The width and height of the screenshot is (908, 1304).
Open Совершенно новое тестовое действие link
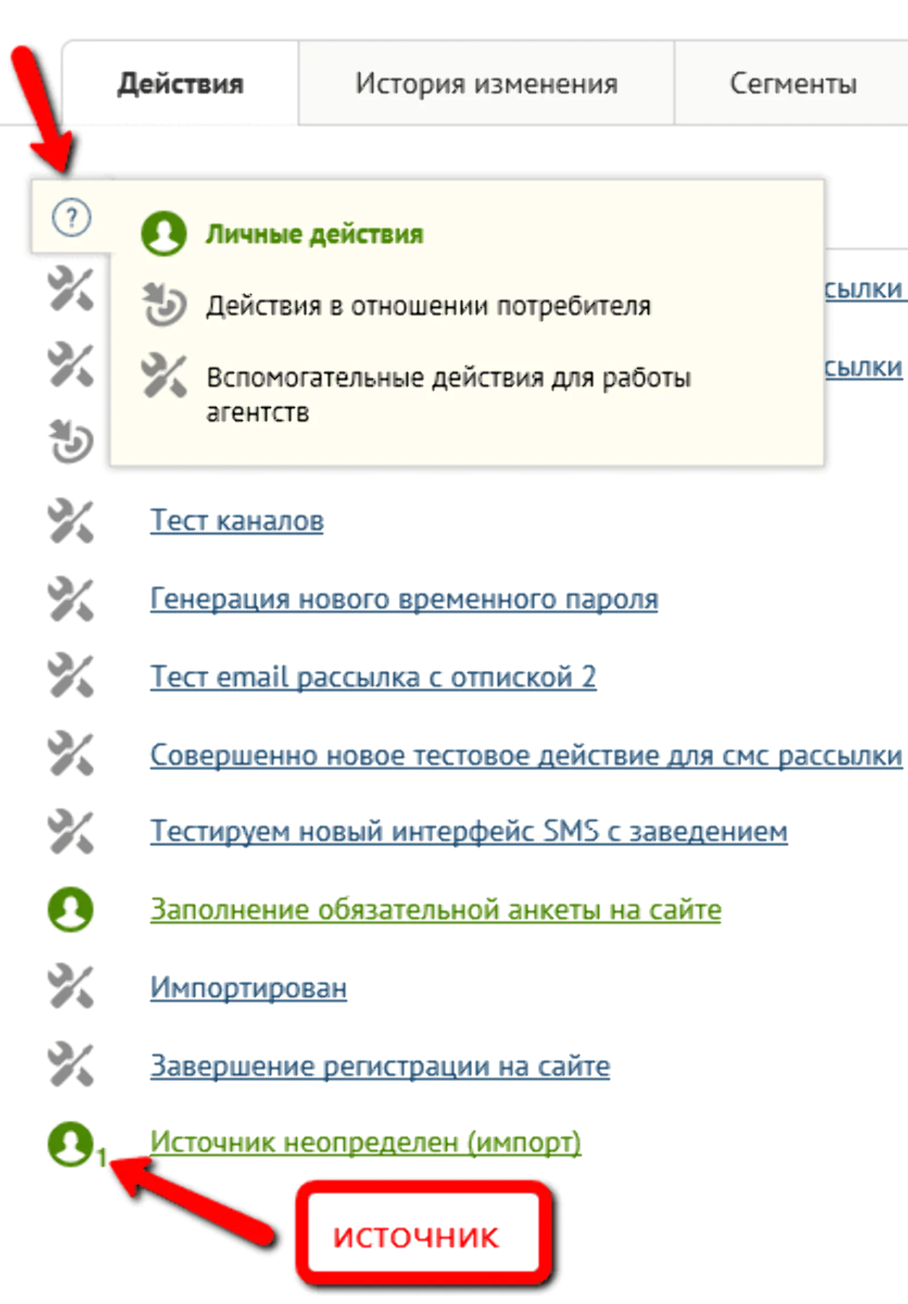click(x=526, y=755)
